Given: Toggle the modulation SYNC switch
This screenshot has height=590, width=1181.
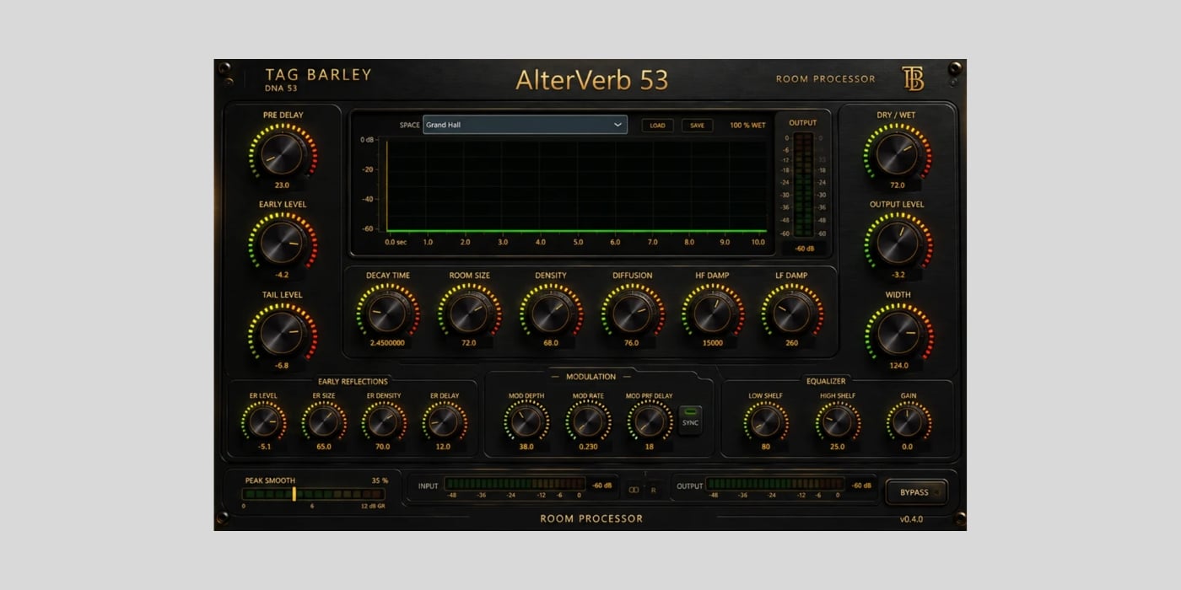Looking at the screenshot, I should pyautogui.click(x=690, y=420).
